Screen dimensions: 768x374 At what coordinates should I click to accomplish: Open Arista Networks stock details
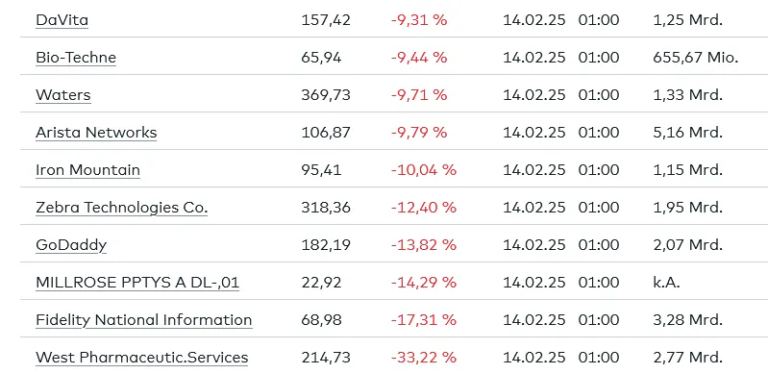pos(96,133)
